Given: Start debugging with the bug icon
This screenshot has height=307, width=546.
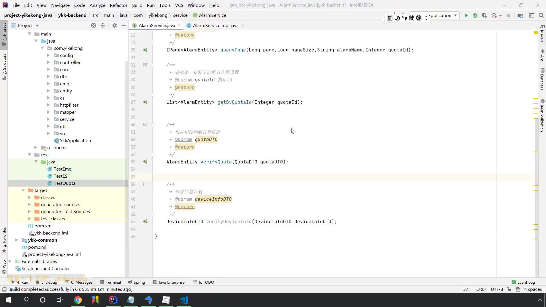Looking at the screenshot, I should pyautogui.click(x=475, y=16).
